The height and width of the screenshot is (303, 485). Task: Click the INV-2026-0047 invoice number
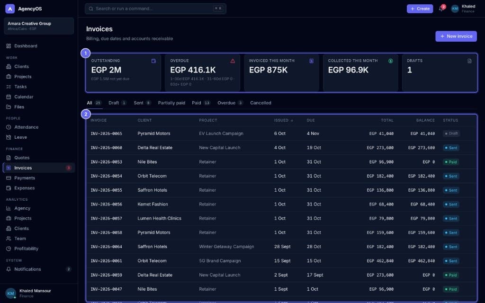[x=106, y=289]
